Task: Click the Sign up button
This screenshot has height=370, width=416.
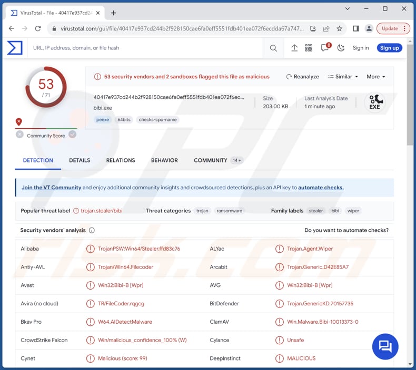Action: (389, 48)
